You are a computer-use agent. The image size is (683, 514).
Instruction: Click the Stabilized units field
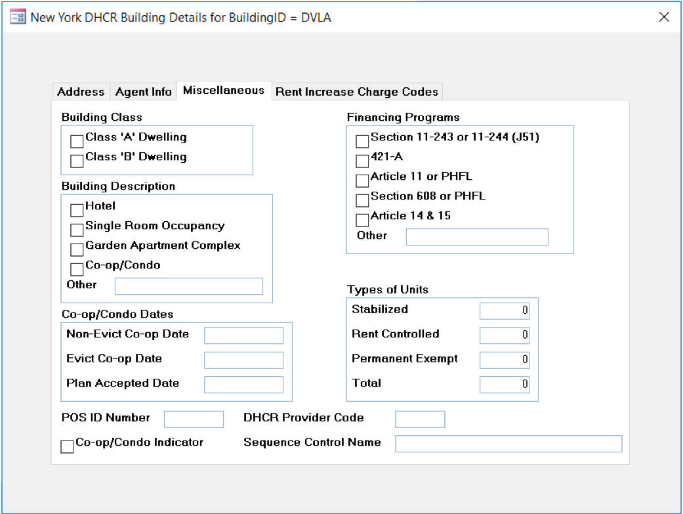point(505,311)
